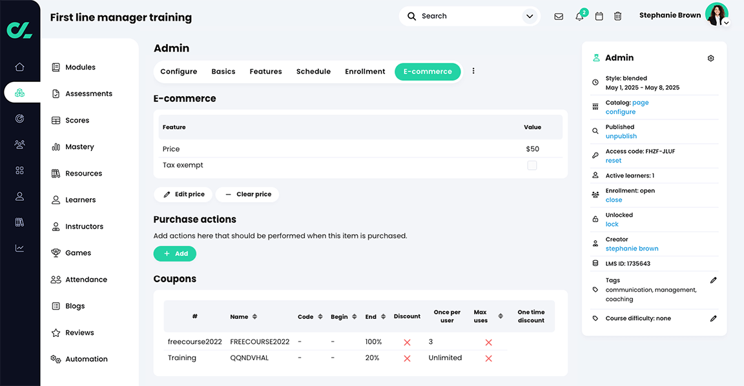Toggle the Tax exempt checkbox
Image resolution: width=744 pixels, height=386 pixels.
click(x=532, y=165)
